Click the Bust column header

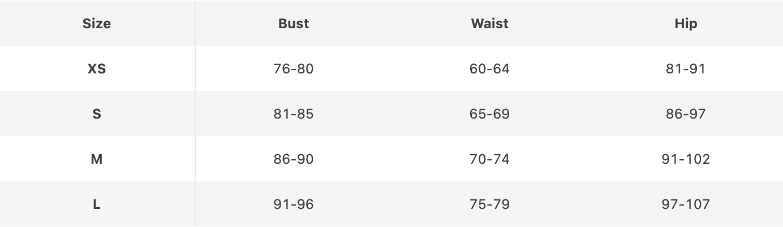pyautogui.click(x=294, y=24)
